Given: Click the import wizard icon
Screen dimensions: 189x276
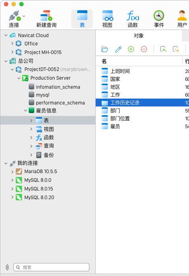Looking at the screenshot, I should (x=163, y=49).
